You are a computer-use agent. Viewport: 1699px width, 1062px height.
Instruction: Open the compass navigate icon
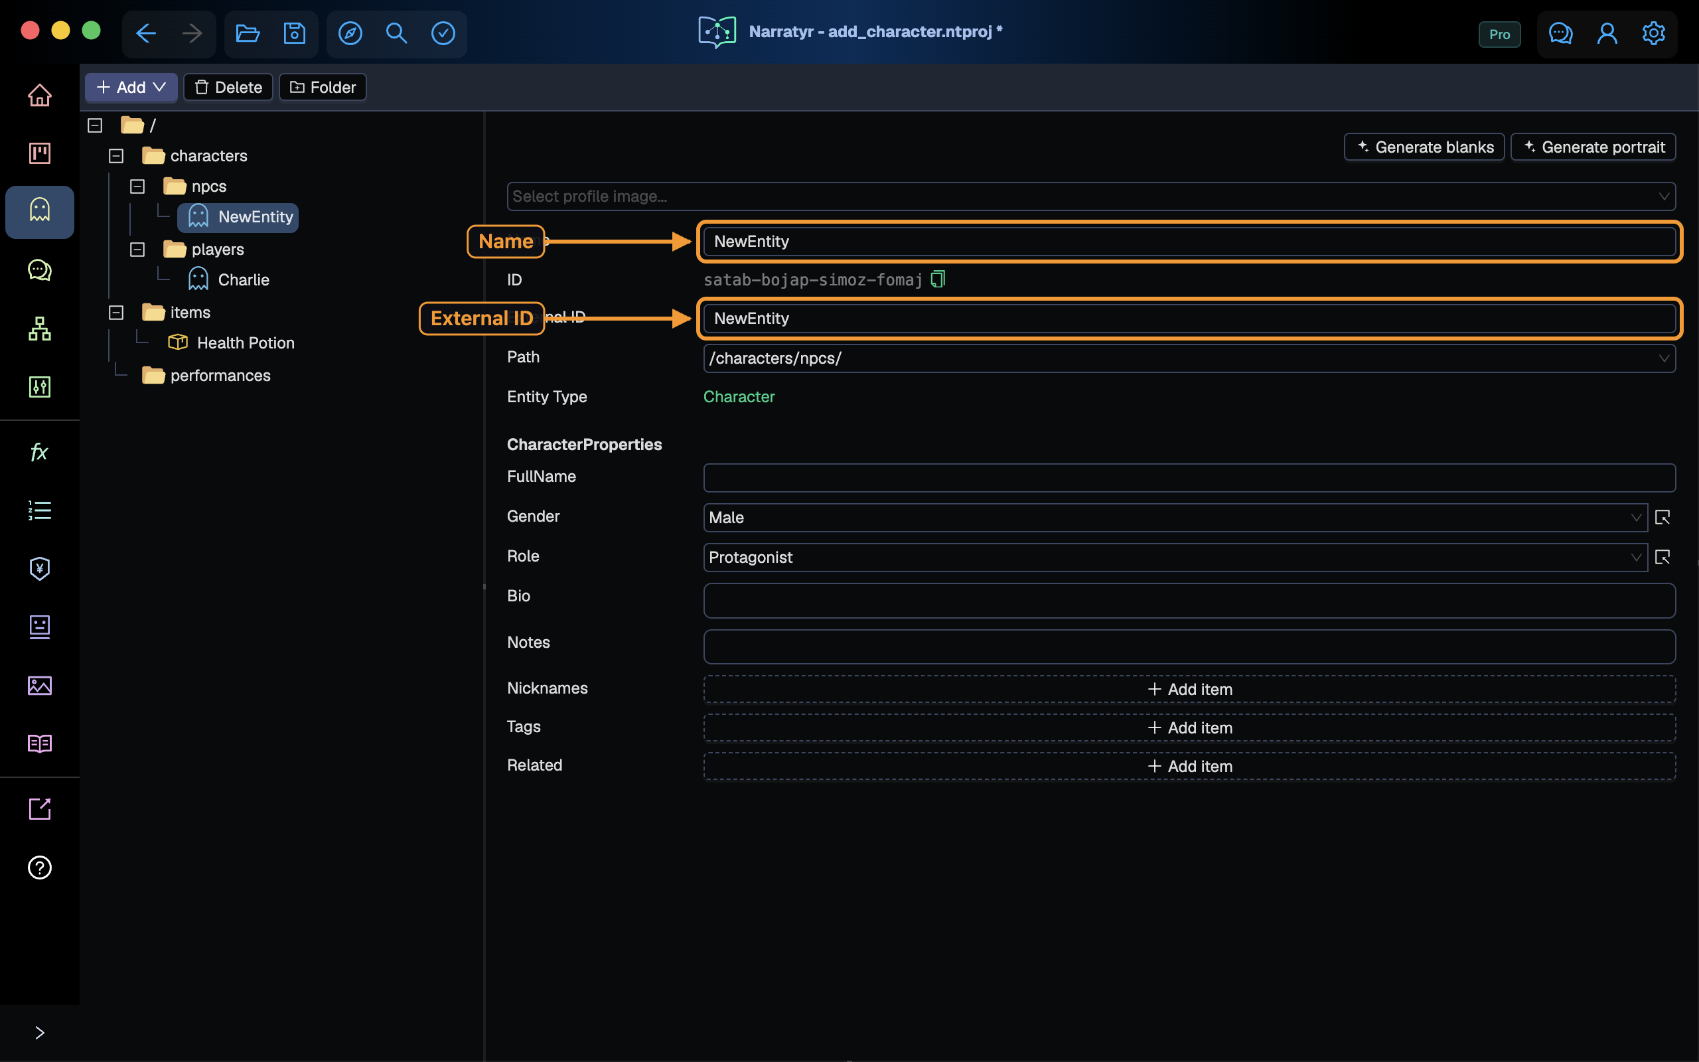(x=350, y=33)
